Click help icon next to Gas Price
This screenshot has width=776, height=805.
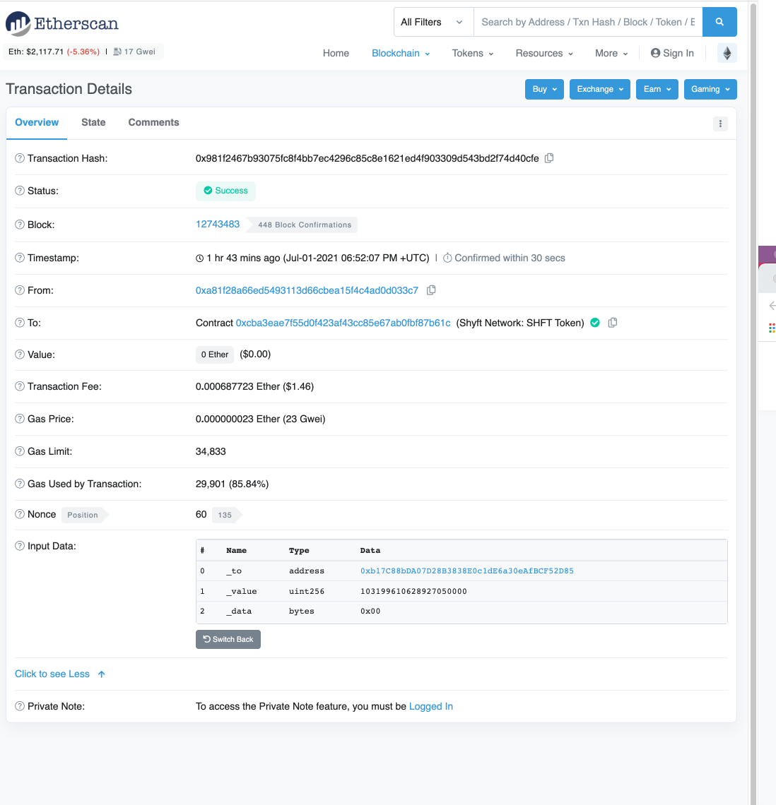(20, 419)
